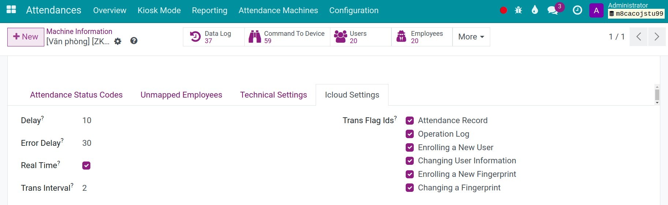Click the Trans Flag Ids label

(368, 121)
